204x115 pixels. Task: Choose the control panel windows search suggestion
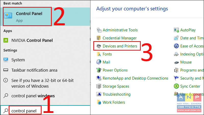[x=45, y=96]
